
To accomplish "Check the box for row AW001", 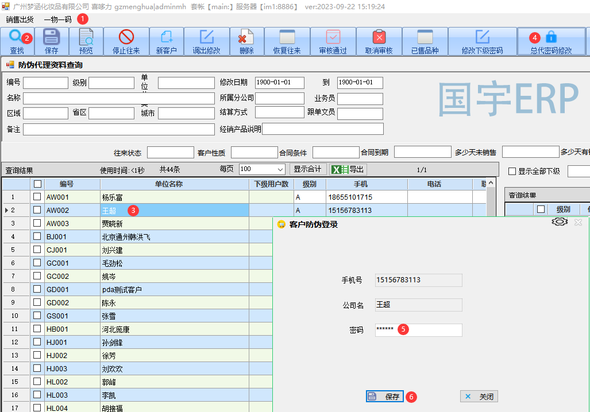I will click(x=37, y=197).
